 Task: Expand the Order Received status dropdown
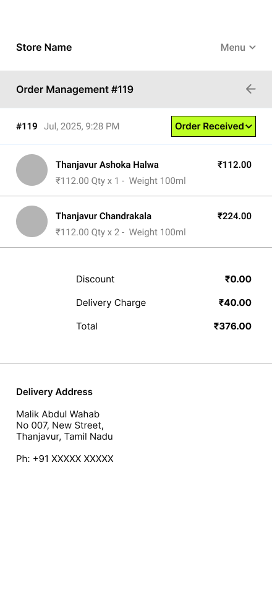pyautogui.click(x=214, y=126)
